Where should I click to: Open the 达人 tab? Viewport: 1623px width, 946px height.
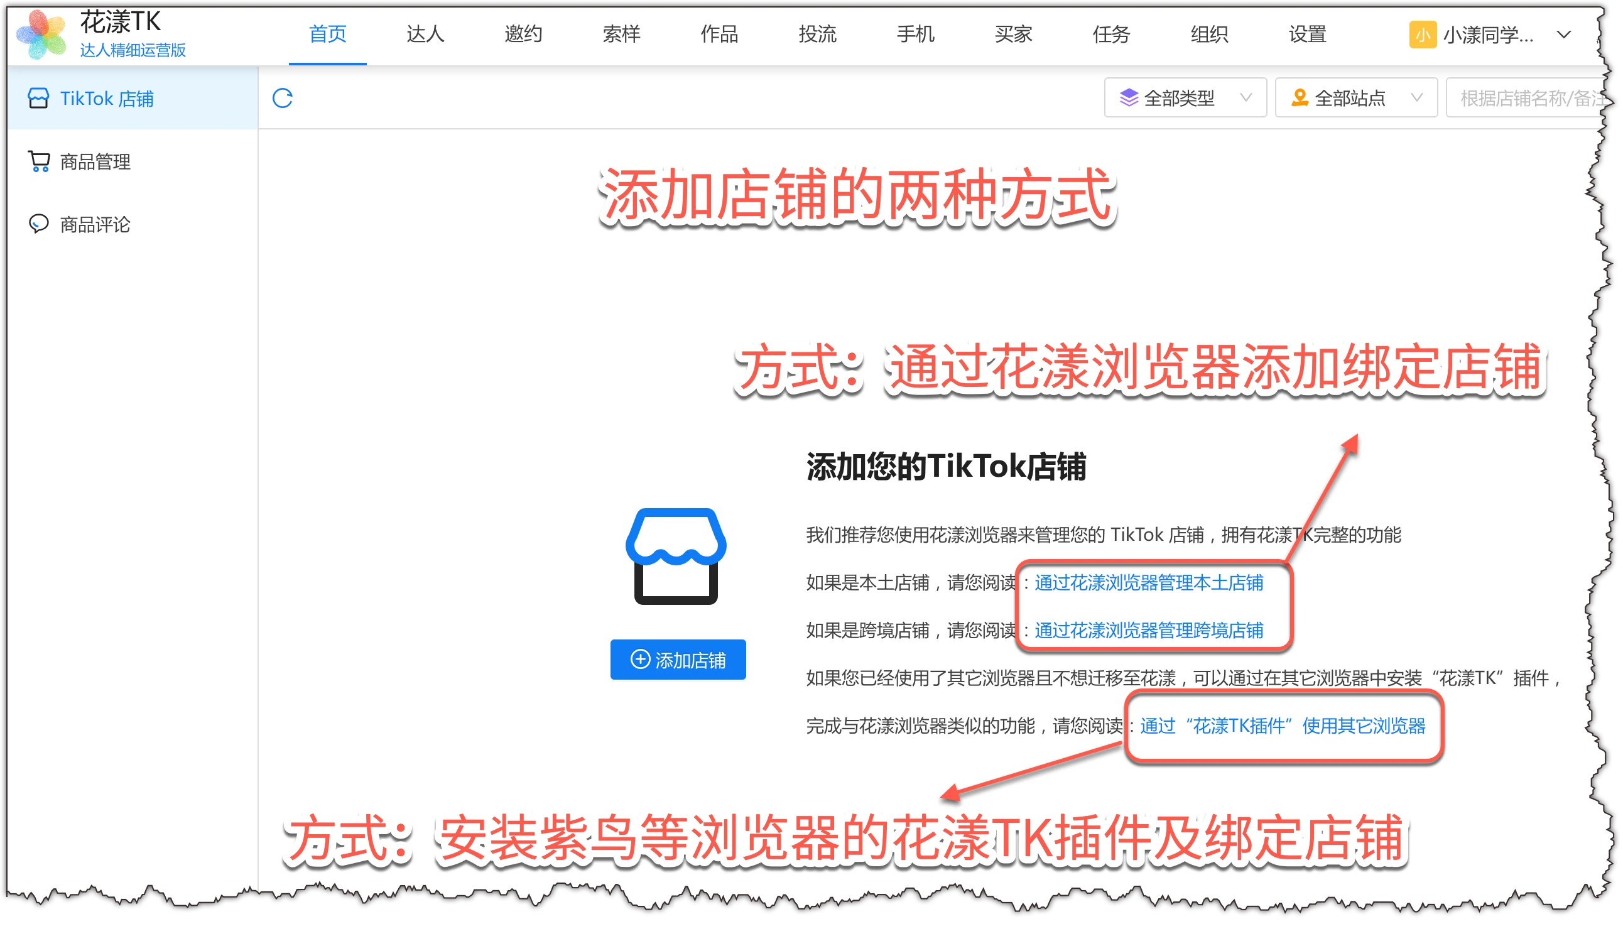coord(426,33)
